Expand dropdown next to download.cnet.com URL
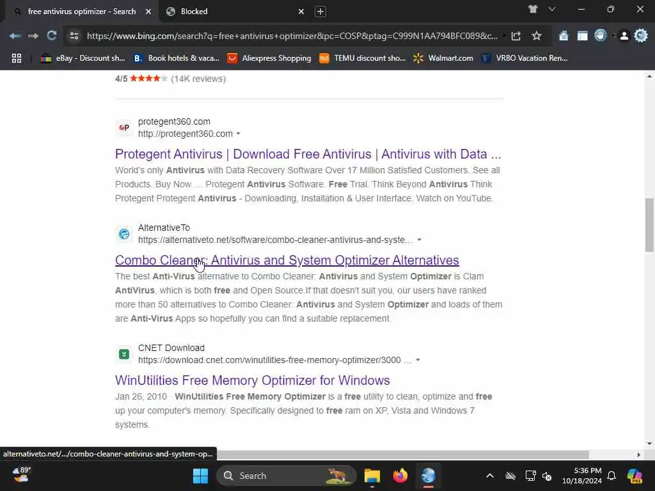 tap(418, 360)
